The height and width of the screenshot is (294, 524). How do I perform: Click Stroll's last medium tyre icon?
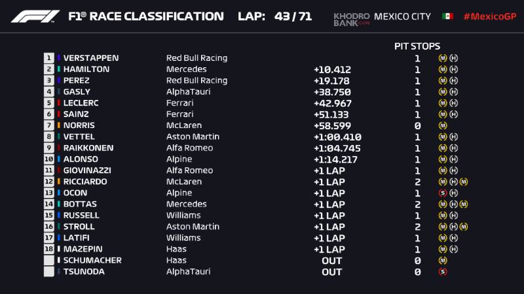click(x=464, y=227)
